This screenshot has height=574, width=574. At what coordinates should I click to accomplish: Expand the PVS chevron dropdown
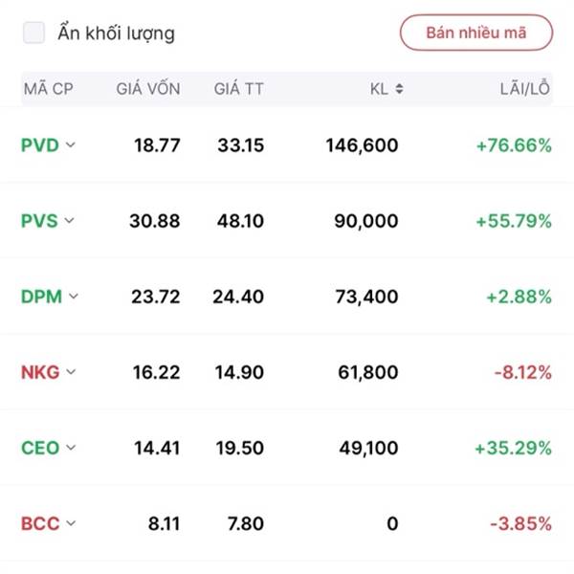point(69,221)
